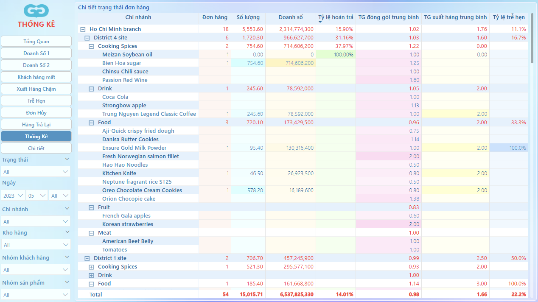Open the Hàng Trả Lại page
Viewport: 538px width, 302px height.
(36, 124)
